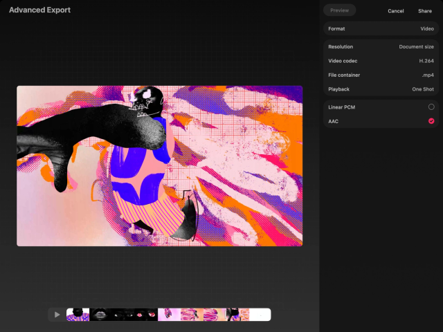Jump to the blank white end frame
The height and width of the screenshot is (332, 443).
point(260,315)
